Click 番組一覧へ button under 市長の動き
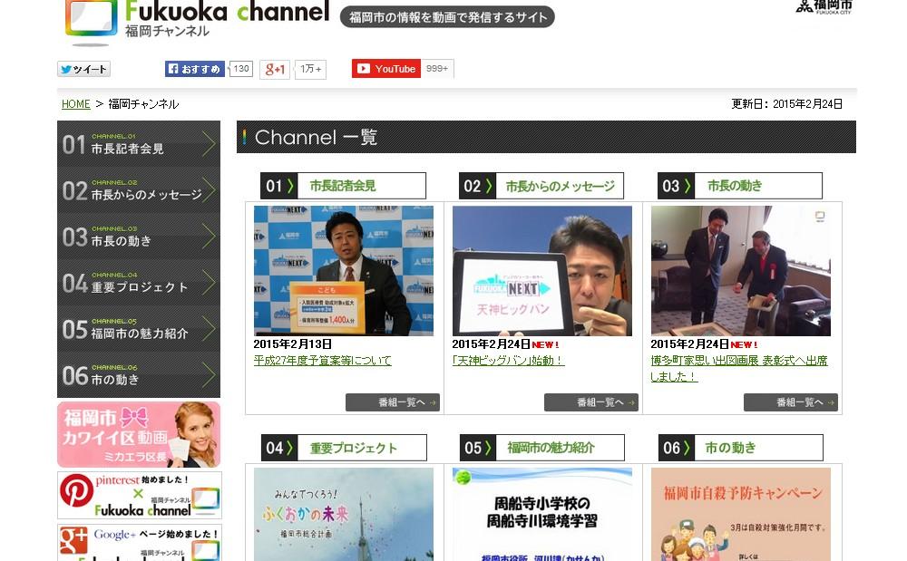The width and height of the screenshot is (907, 561). click(x=790, y=402)
